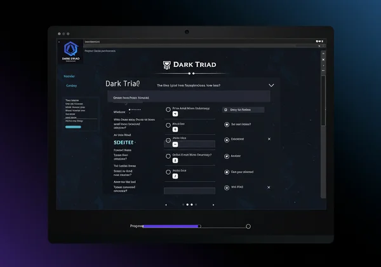Click the purple Progress bar handle
381x267 pixels.
(x=199, y=226)
